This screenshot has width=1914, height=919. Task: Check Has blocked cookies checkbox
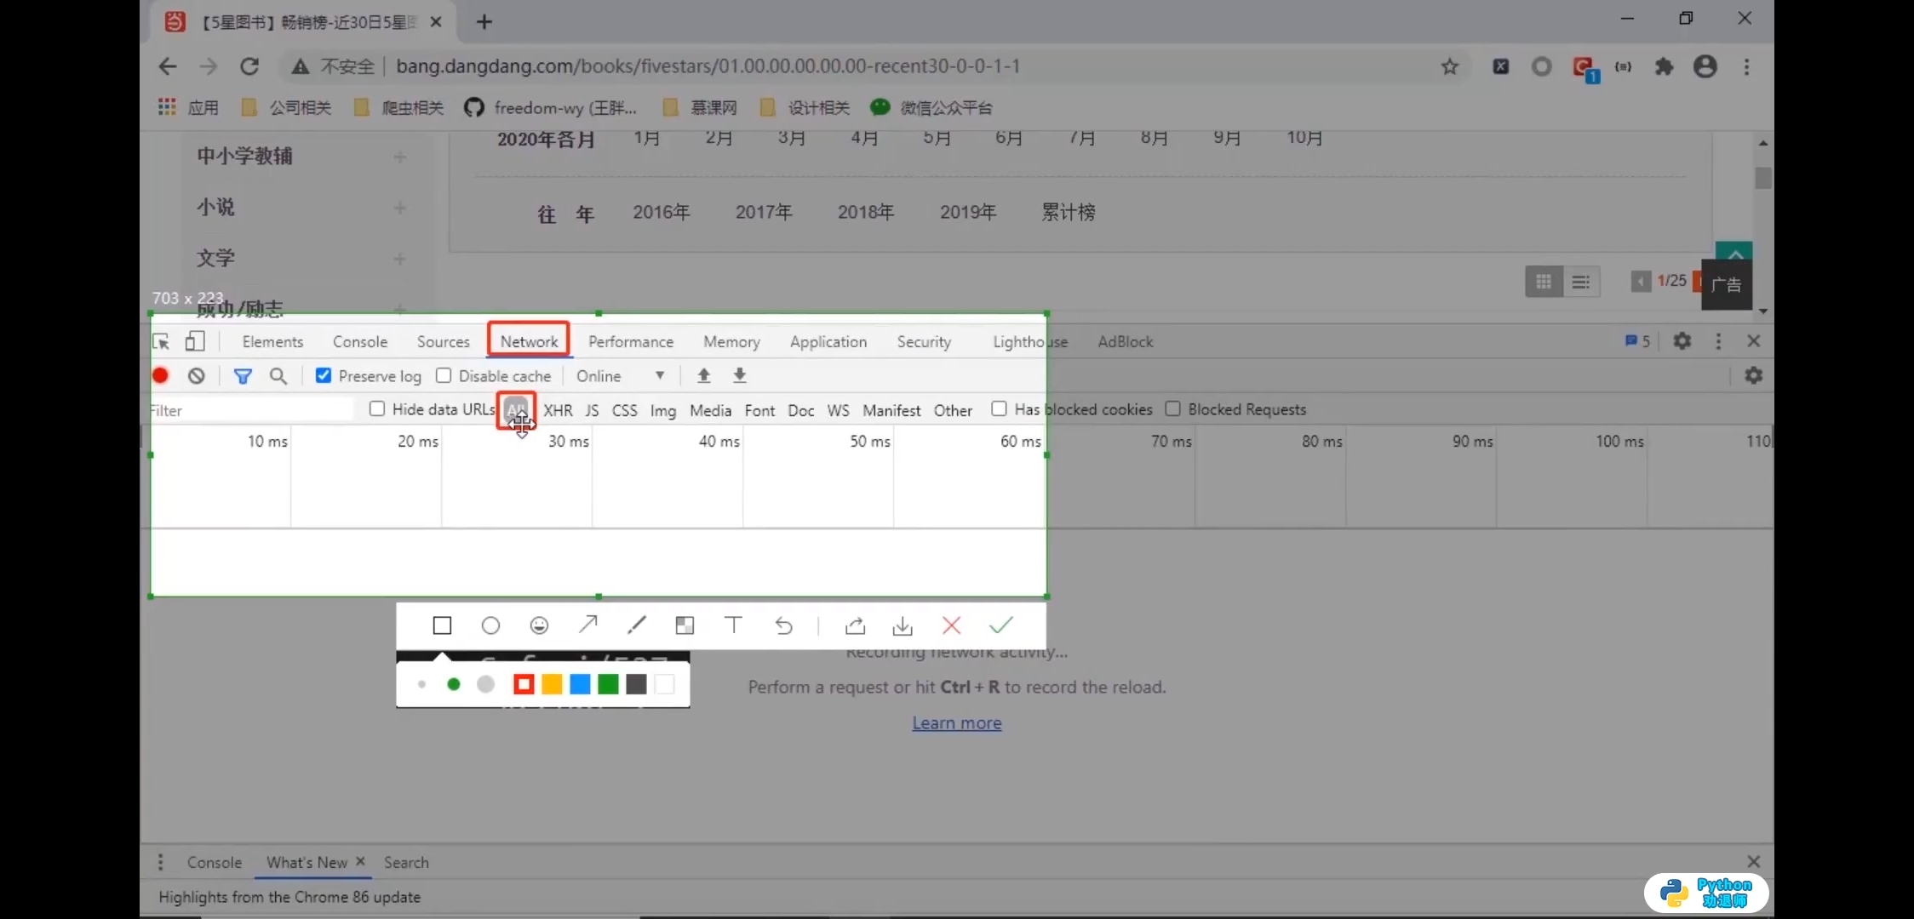[1000, 408]
